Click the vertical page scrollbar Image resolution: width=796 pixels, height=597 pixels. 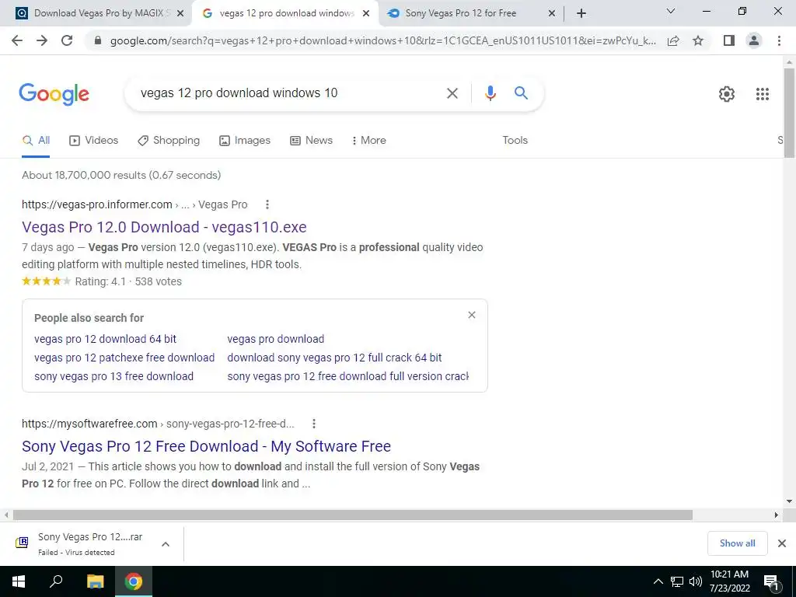(789, 113)
